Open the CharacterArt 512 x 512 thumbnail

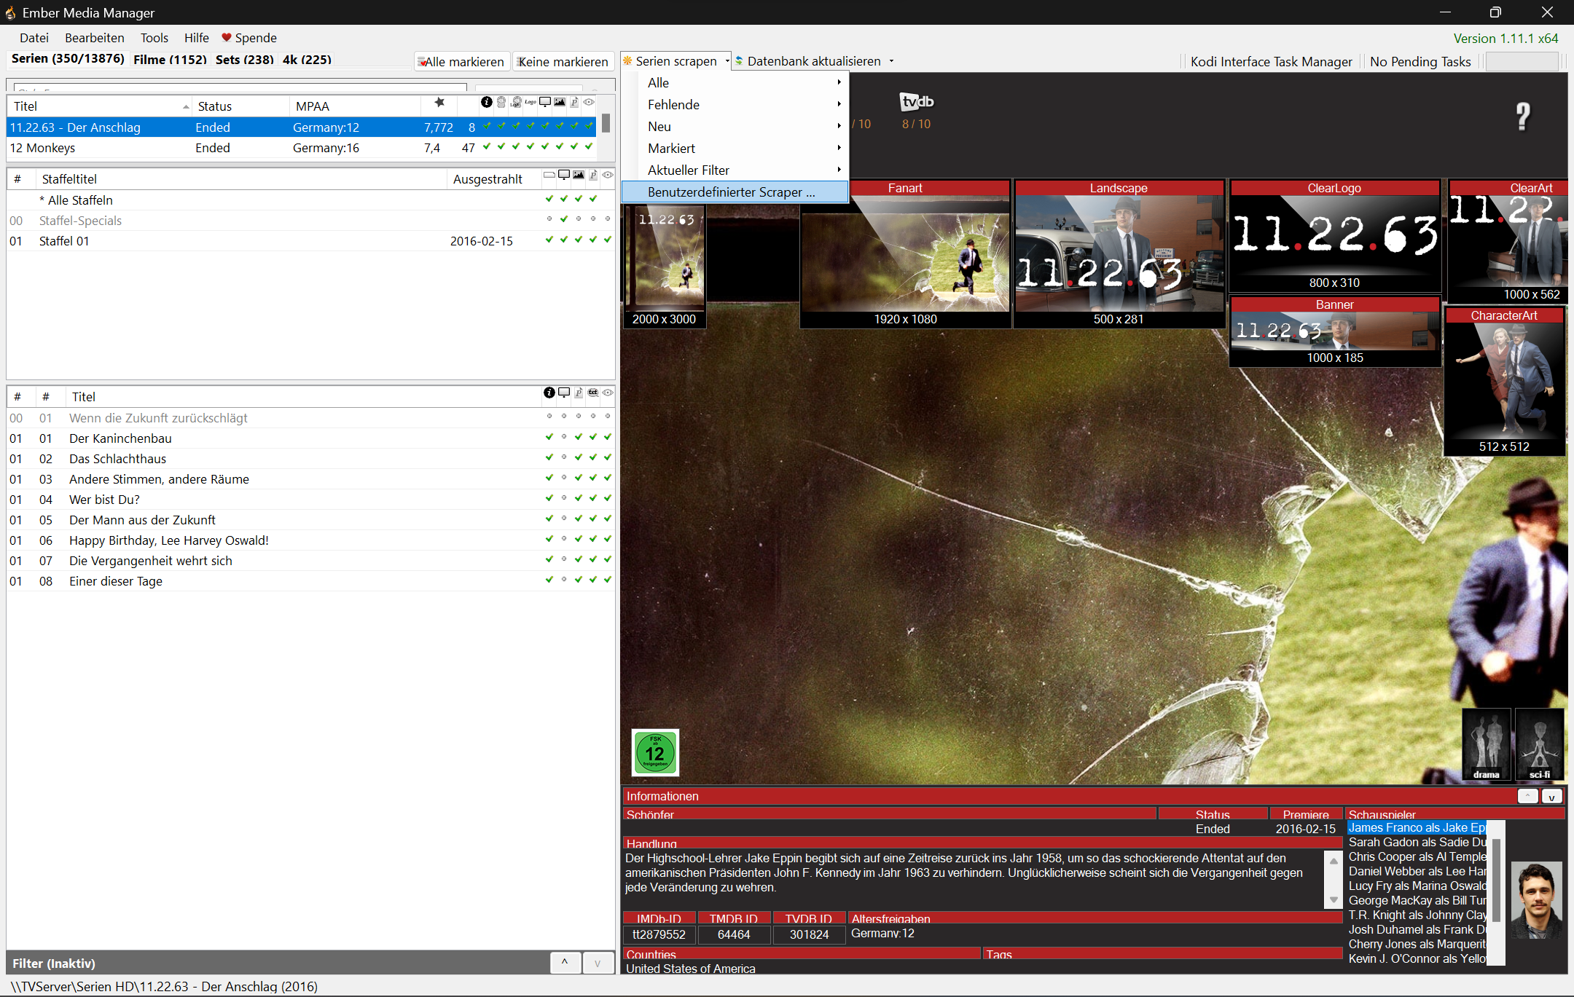pos(1504,382)
